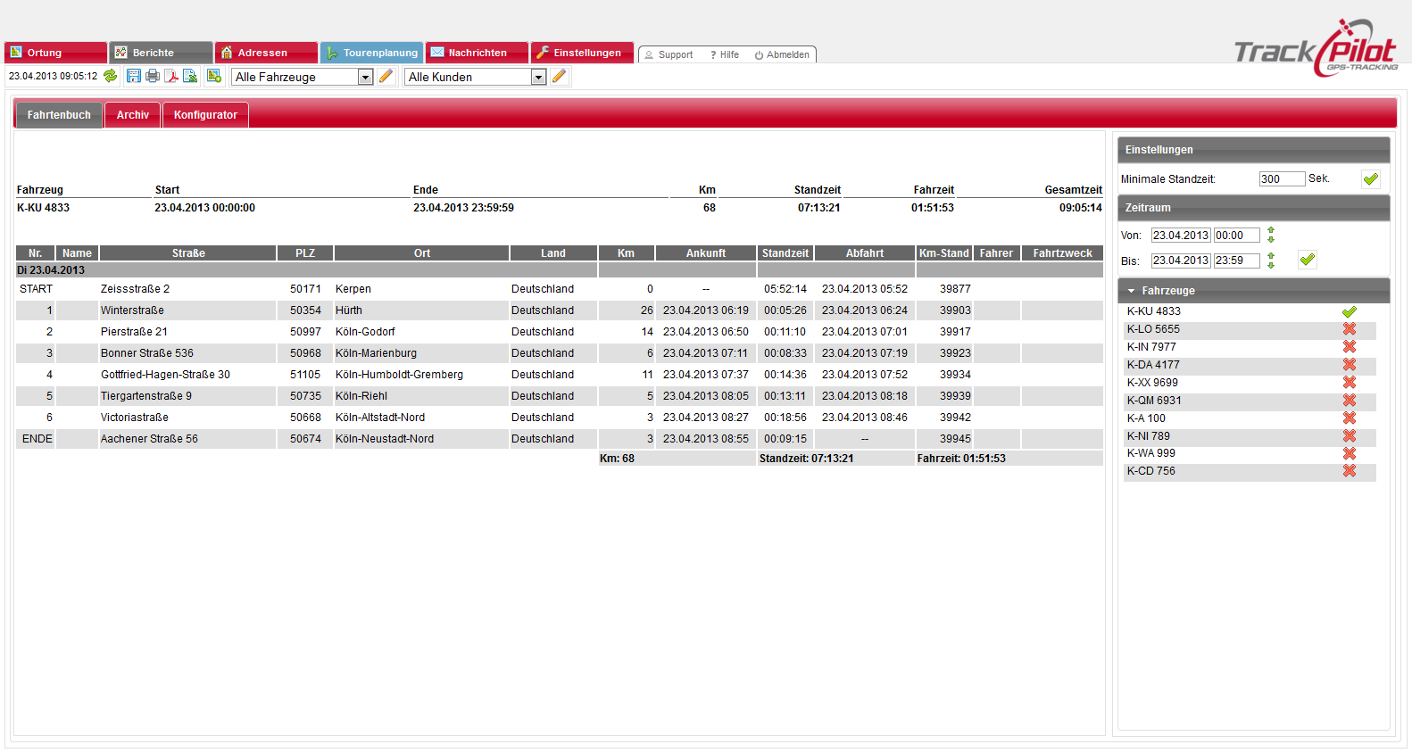Click the green refresh arrows icon
This screenshot has height=753, width=1412.
[110, 76]
